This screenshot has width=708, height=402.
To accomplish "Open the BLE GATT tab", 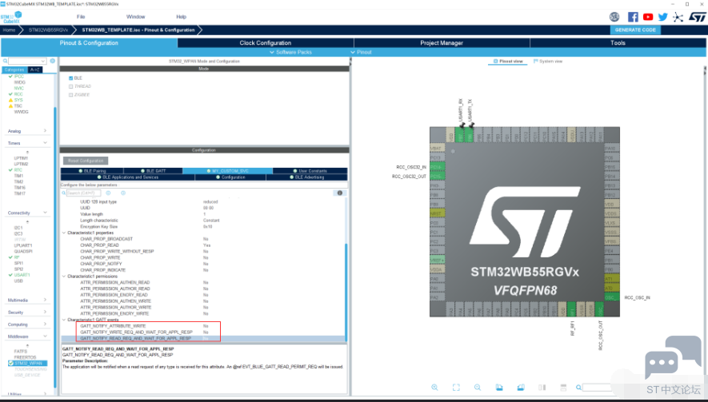I will (x=153, y=171).
